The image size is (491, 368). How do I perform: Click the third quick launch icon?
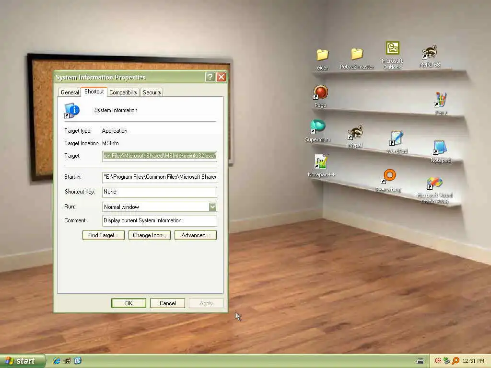tap(78, 361)
